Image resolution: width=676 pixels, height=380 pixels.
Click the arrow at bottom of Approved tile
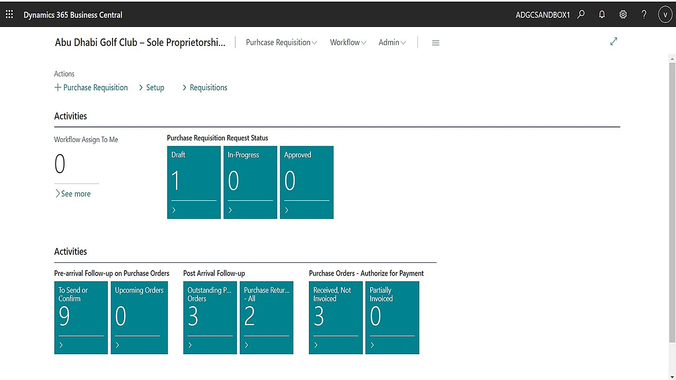pyautogui.click(x=287, y=210)
